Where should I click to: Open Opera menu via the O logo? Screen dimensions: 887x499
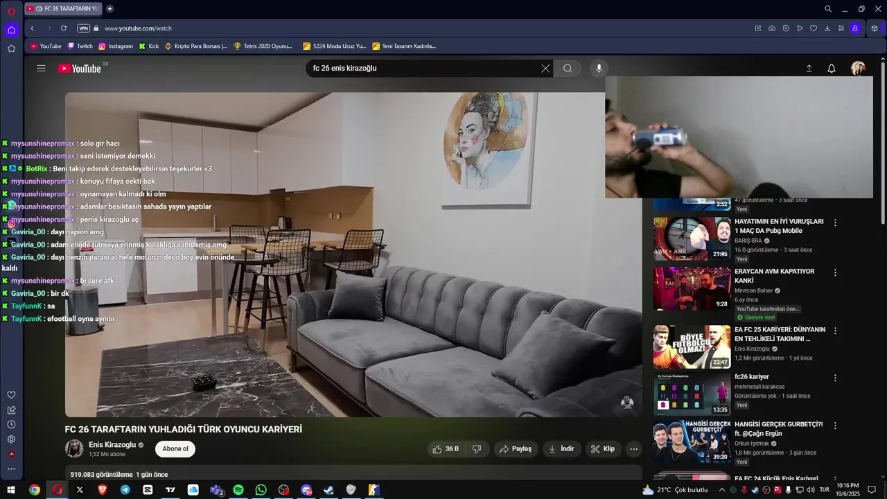tap(11, 10)
